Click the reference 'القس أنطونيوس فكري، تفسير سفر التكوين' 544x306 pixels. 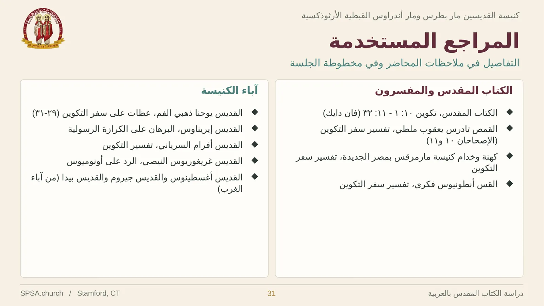pos(418,185)
